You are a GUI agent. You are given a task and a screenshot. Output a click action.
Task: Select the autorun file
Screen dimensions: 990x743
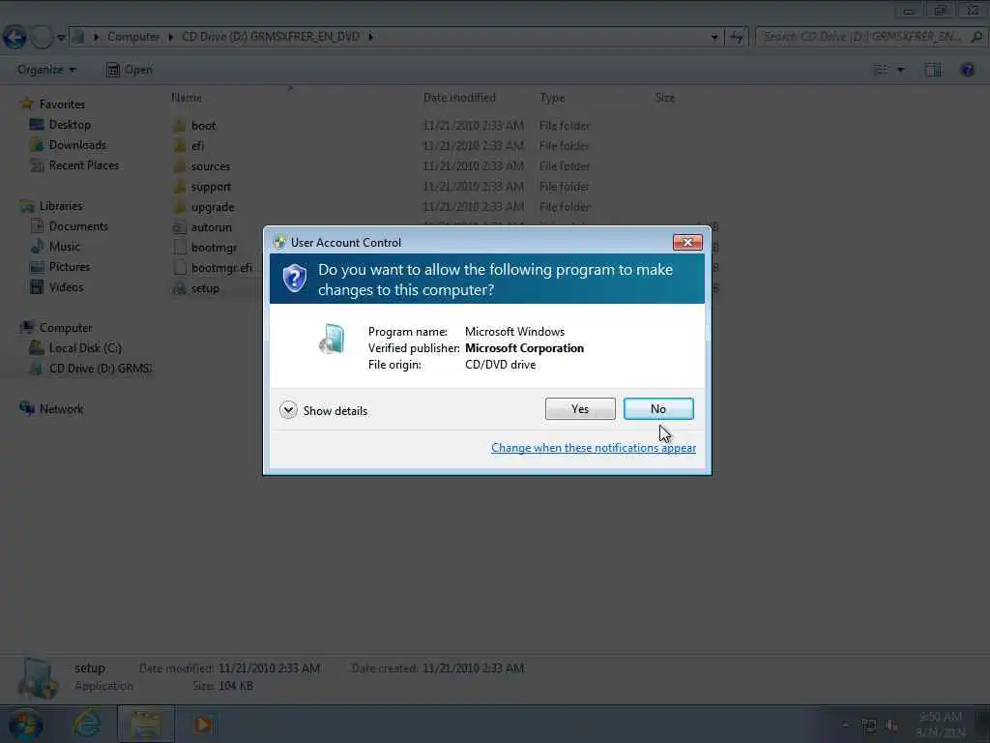point(211,226)
